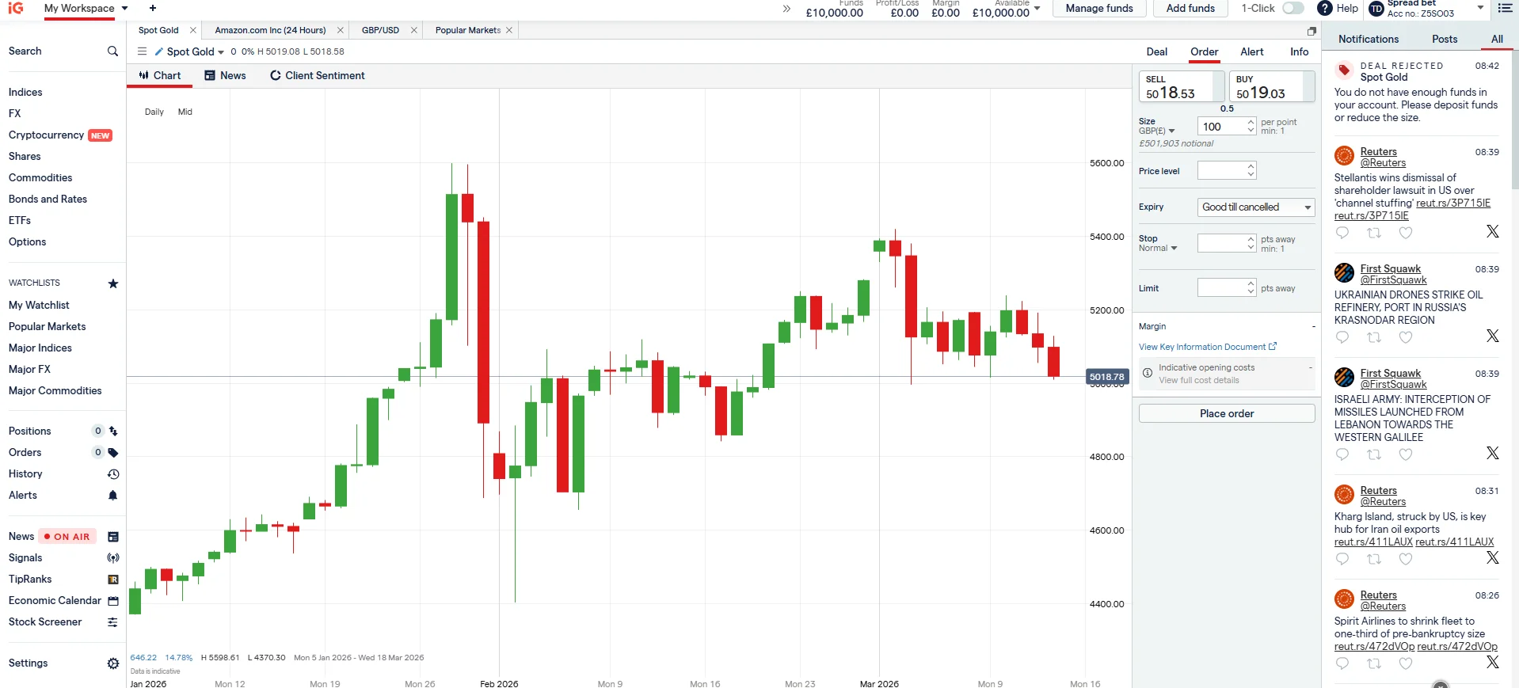The image size is (1519, 688).
Task: Retweet the Ukrainian drones First Squawk post
Action: point(1374,337)
